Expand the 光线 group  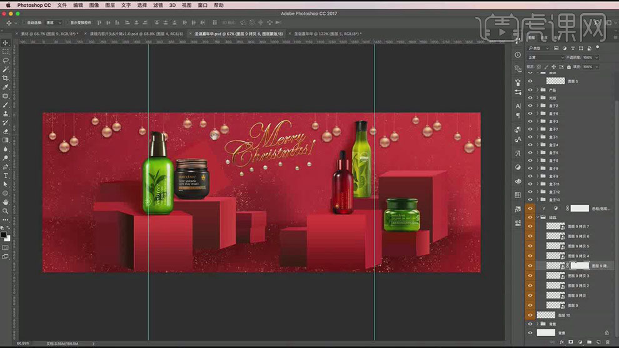point(537,98)
